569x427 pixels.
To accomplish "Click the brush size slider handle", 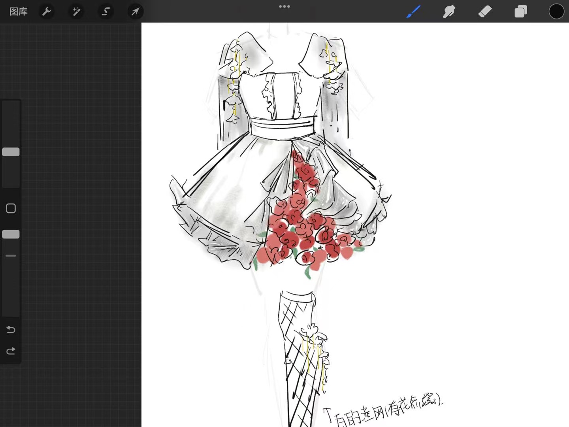I will 11,152.
